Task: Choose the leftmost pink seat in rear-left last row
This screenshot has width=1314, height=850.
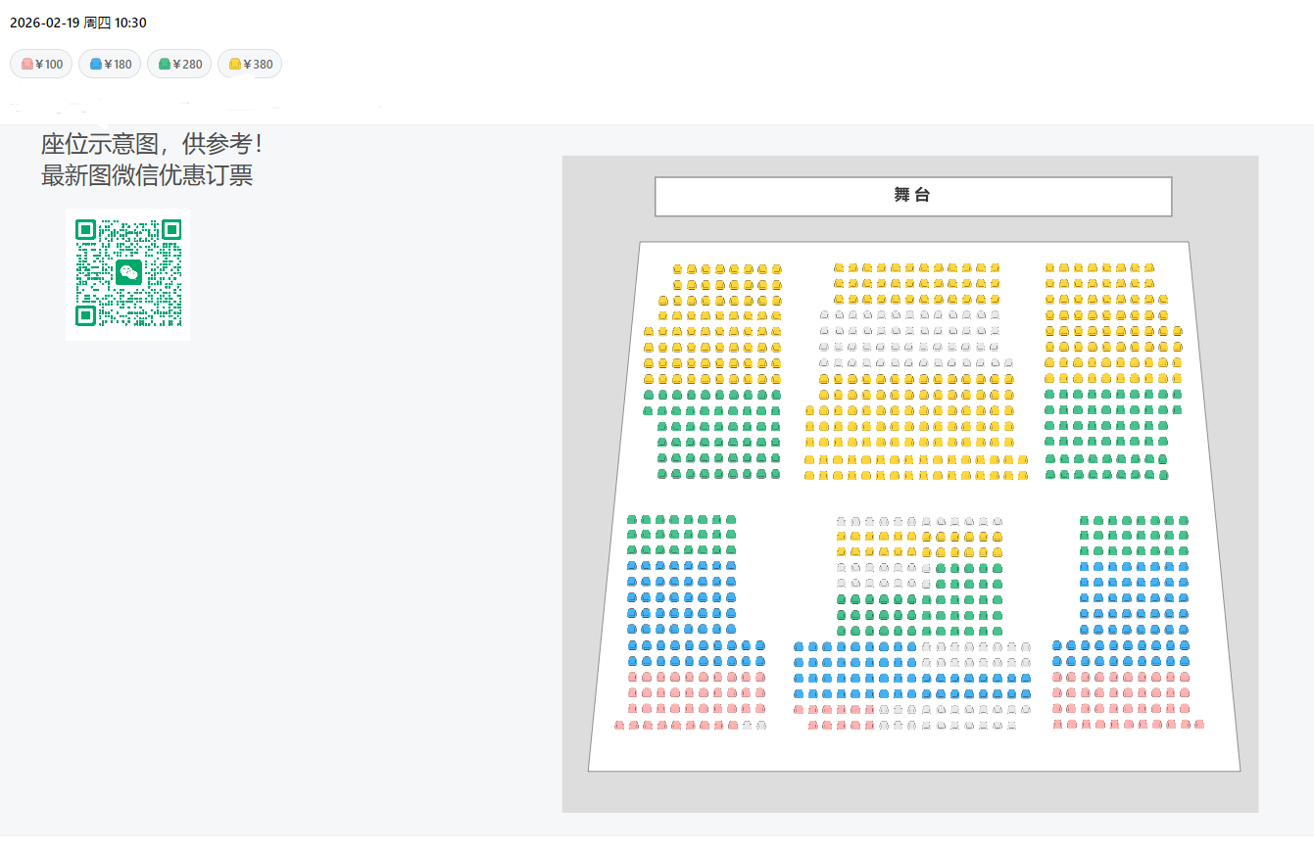Action: point(619,726)
